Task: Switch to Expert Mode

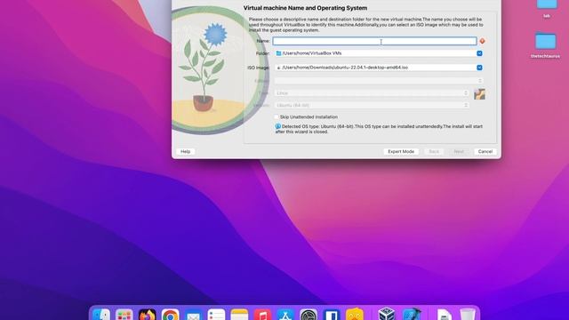Action: point(401,151)
